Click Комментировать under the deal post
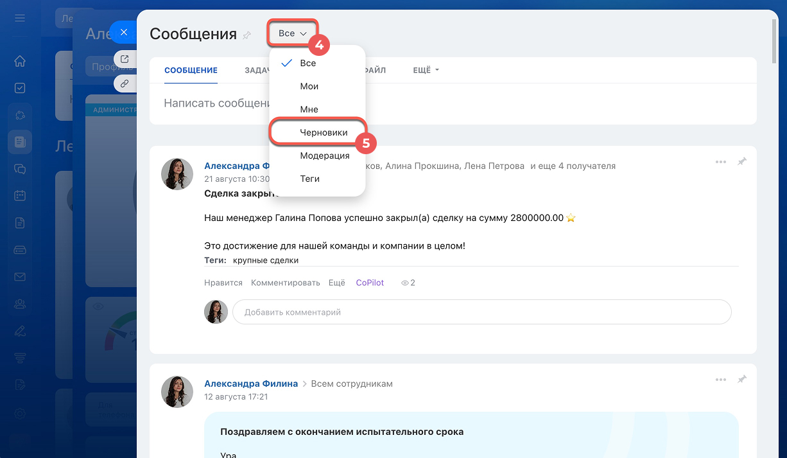The height and width of the screenshot is (458, 787). click(x=286, y=283)
